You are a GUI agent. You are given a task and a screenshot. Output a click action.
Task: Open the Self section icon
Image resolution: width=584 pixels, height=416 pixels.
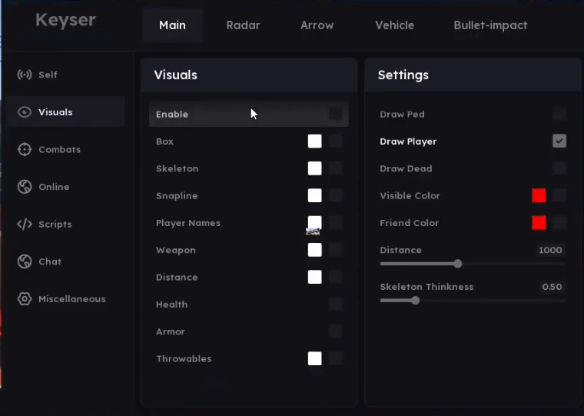pos(25,75)
